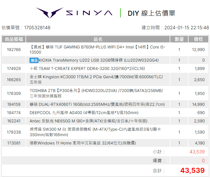Click the 數量 column header
Viewport: 210px width, 178px height.
[179, 39]
